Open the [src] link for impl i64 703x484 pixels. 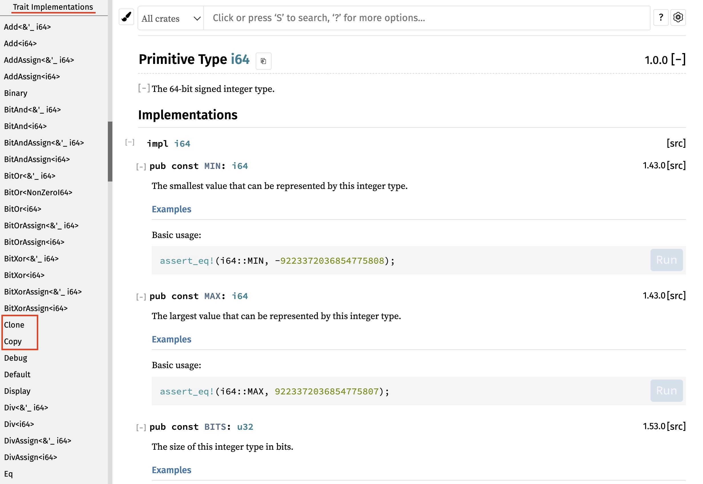click(x=676, y=143)
